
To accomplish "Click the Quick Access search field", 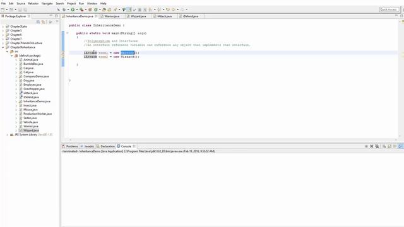I will tap(389, 9).
